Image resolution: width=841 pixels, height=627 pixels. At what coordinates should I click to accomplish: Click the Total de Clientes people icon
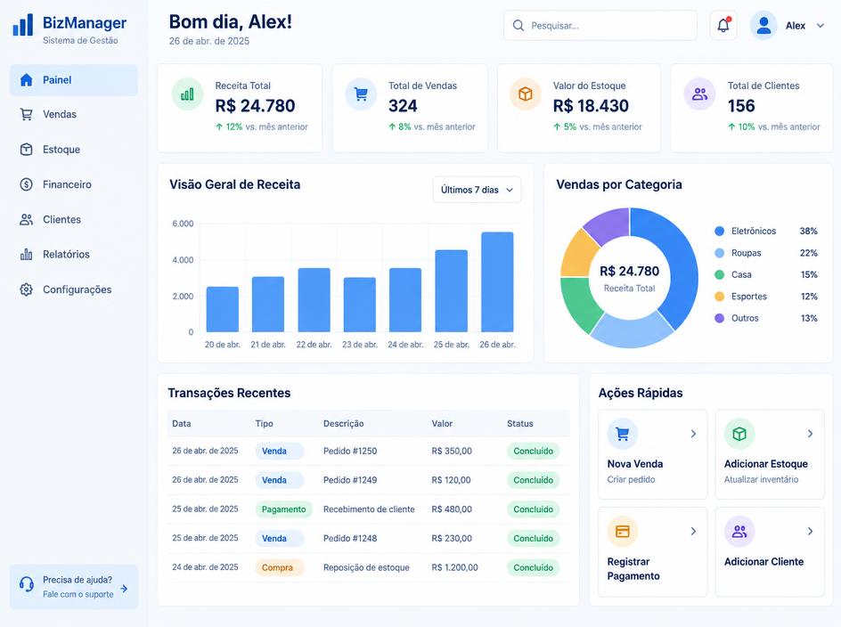coord(699,94)
